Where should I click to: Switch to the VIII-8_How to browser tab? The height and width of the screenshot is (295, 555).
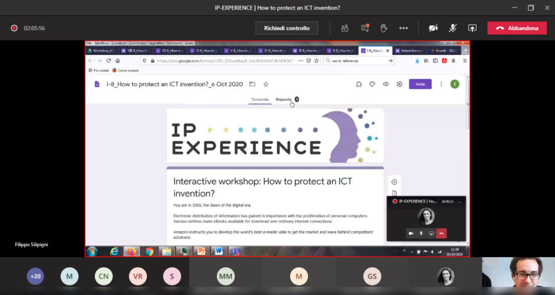135,51
